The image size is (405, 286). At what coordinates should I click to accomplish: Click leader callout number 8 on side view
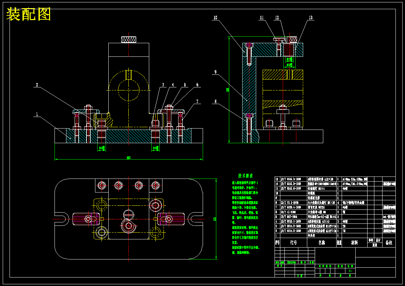point(215,102)
